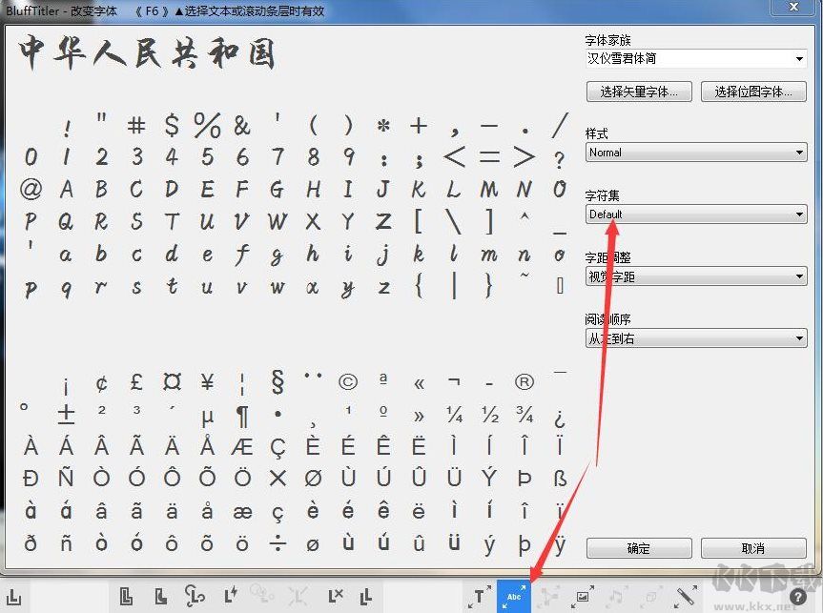The height and width of the screenshot is (613, 823).
Task: Expand the 字符集 character set dropdown showing Default
Action: coord(695,215)
